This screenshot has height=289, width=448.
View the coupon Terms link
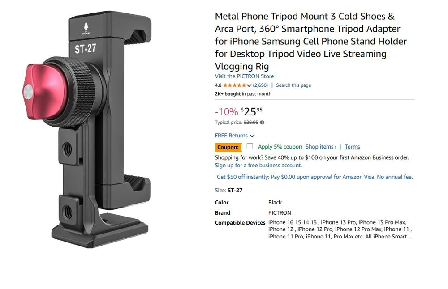coord(352,147)
